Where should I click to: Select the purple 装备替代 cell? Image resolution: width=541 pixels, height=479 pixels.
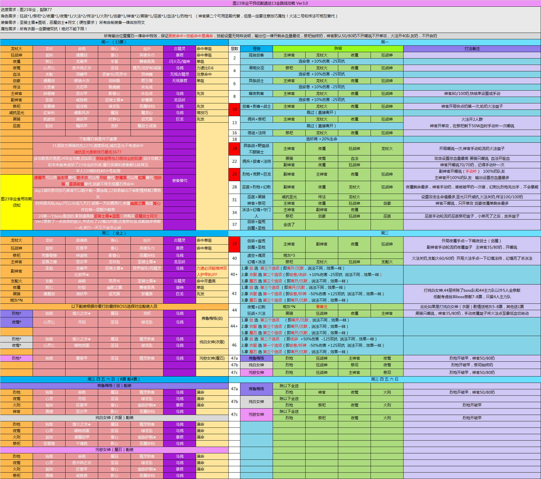click(179, 181)
